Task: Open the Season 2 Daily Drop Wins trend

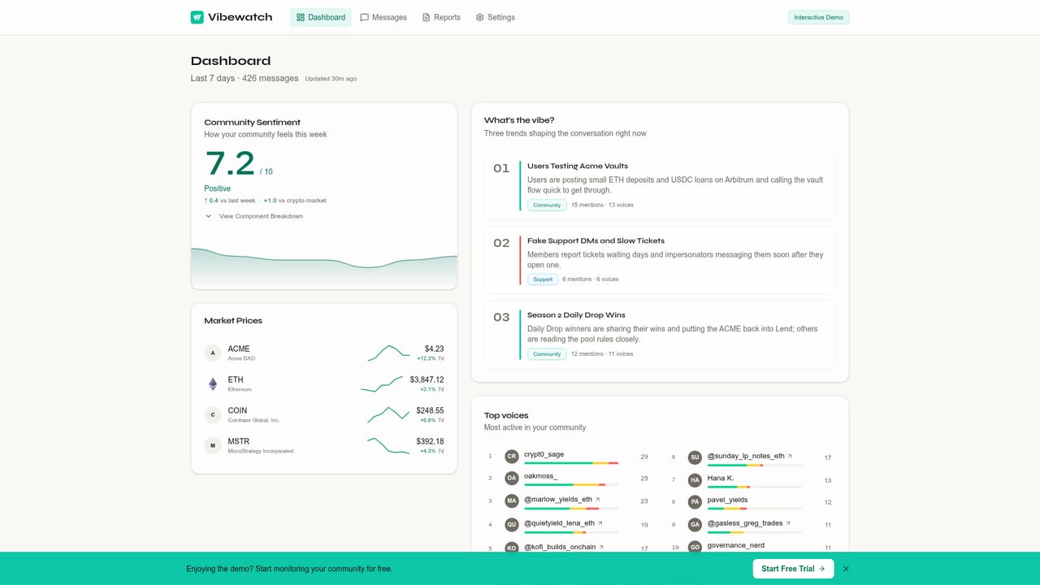Action: tap(660, 335)
